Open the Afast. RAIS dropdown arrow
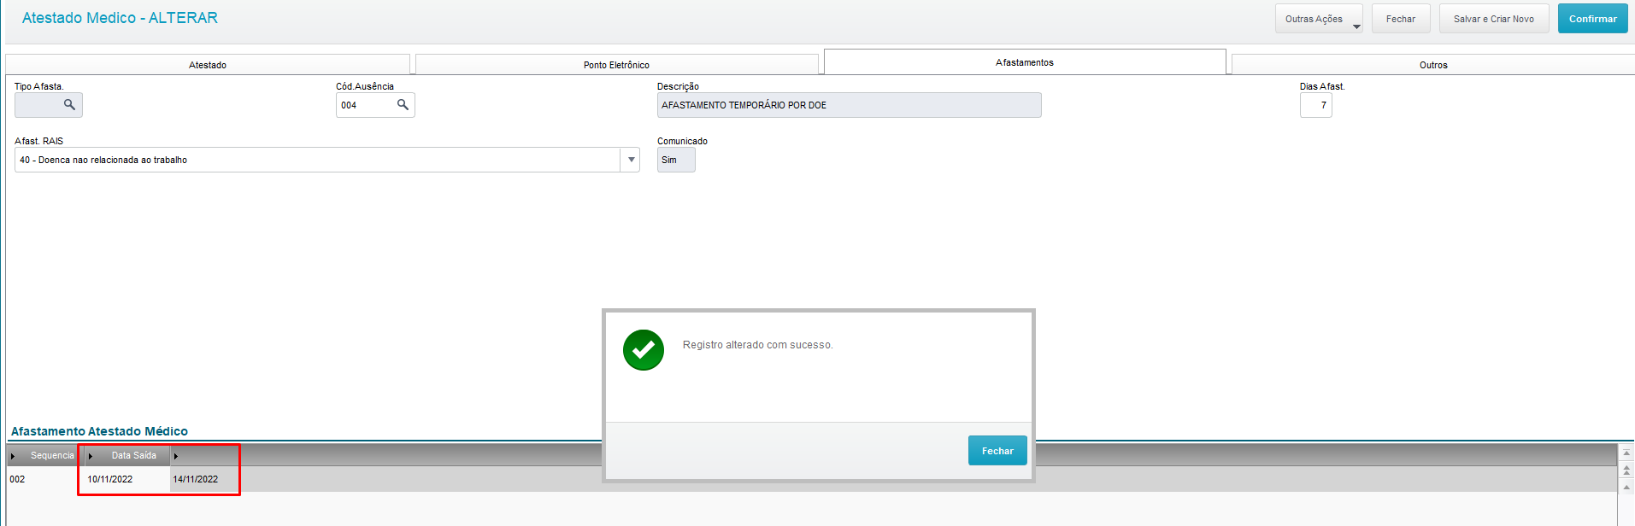The image size is (1635, 526). (x=631, y=160)
